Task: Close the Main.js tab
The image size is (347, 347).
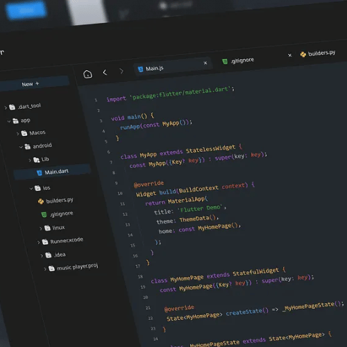Action: click(205, 63)
